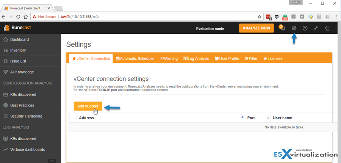Click the stacked layers extension icon

click(x=277, y=17)
